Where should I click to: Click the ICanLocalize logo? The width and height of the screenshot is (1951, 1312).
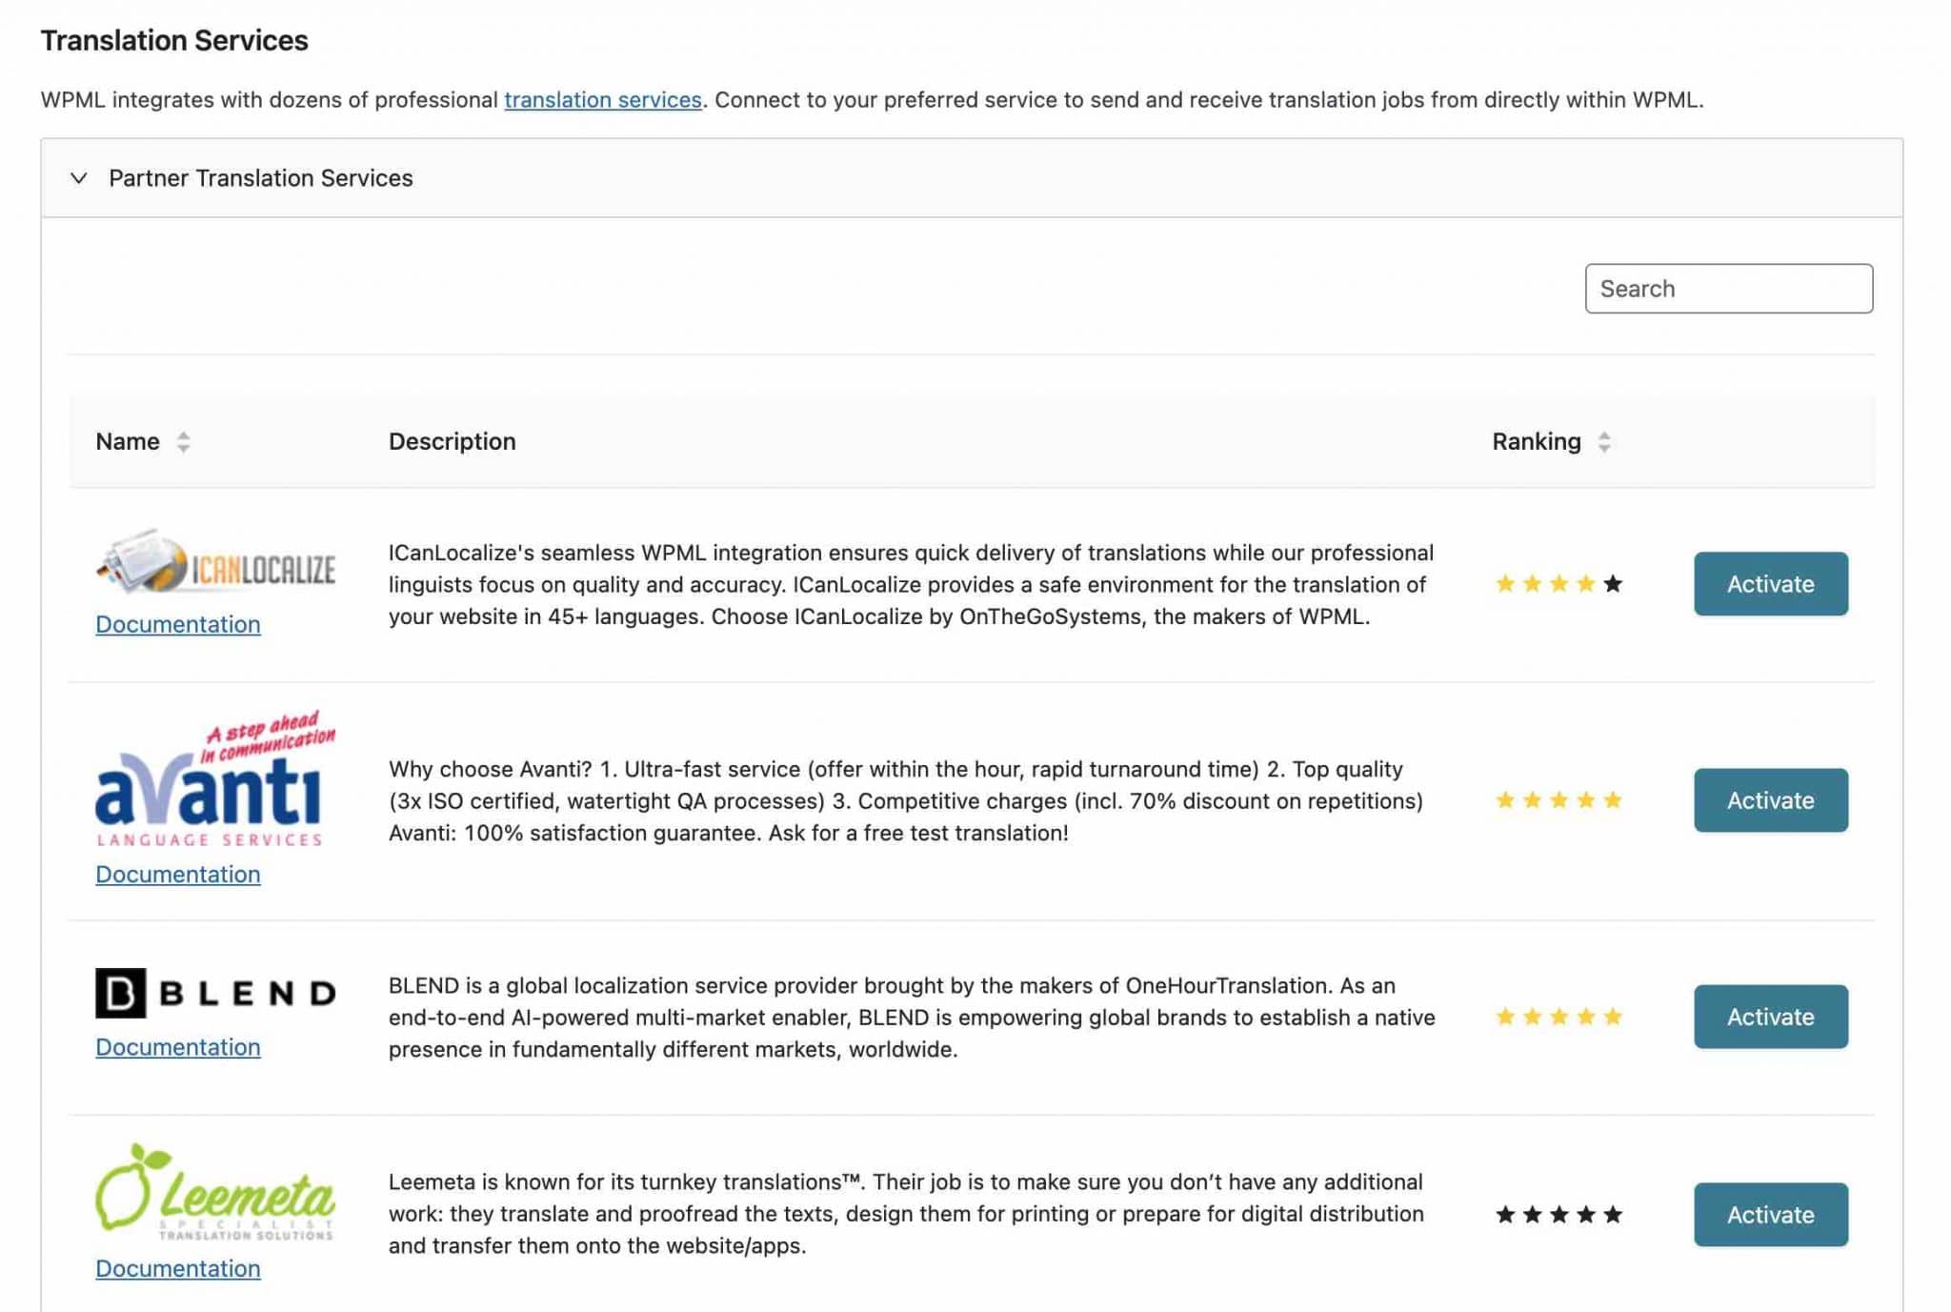tap(216, 563)
